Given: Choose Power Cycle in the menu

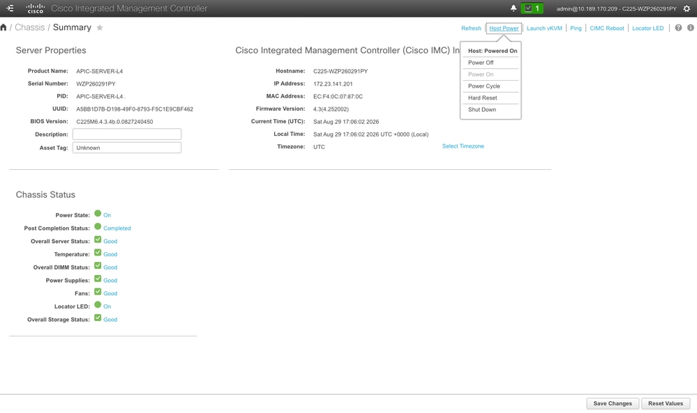Looking at the screenshot, I should [x=490, y=86].
